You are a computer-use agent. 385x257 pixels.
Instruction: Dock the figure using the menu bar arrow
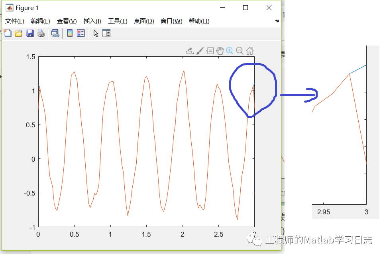point(277,21)
